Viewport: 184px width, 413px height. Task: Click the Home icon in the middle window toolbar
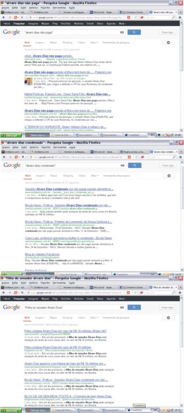click(180, 157)
